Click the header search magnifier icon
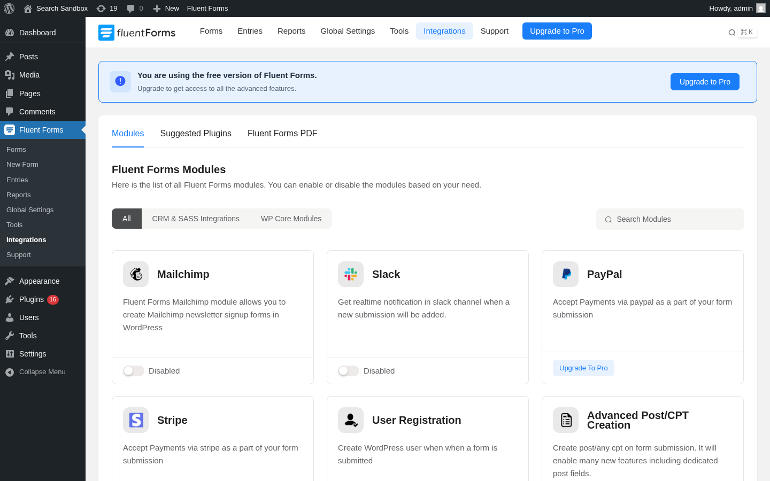The width and height of the screenshot is (770, 481). point(731,33)
